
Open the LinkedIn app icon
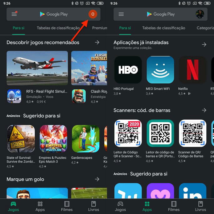192,191
